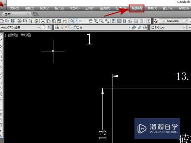
Task: Open a drawing file via Open icon
Action: click(x=7, y=21)
